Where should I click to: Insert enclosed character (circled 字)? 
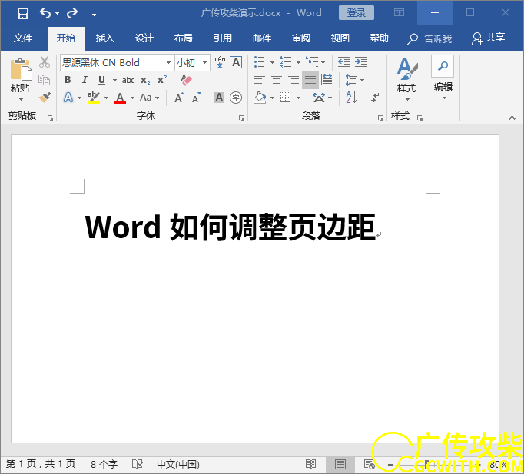click(236, 98)
